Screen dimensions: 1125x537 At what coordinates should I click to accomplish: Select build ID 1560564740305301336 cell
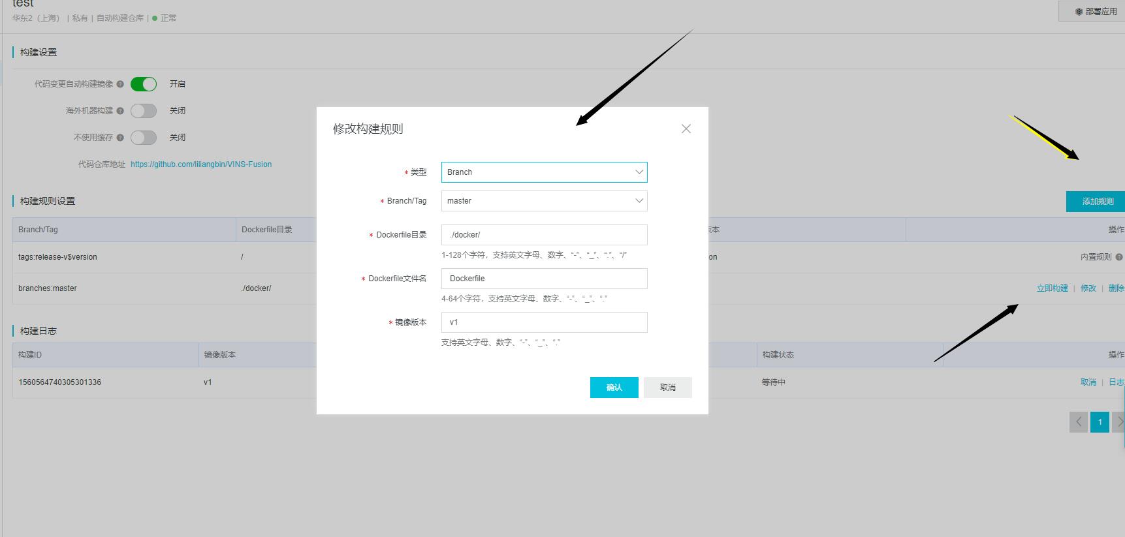[x=59, y=382]
